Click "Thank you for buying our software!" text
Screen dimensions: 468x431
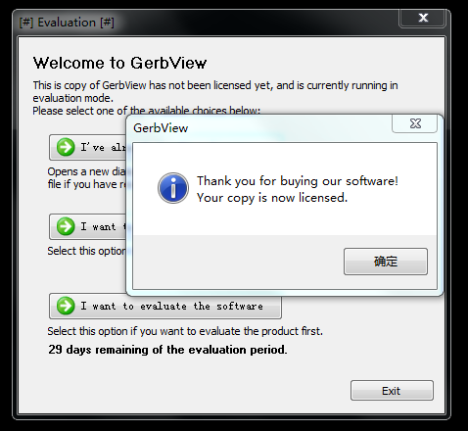(298, 181)
